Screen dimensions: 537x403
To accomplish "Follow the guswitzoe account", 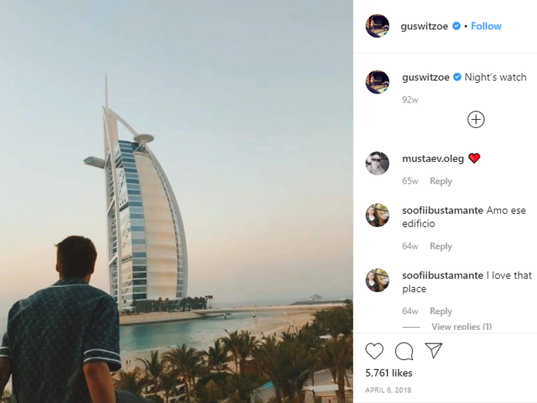I will (x=486, y=26).
